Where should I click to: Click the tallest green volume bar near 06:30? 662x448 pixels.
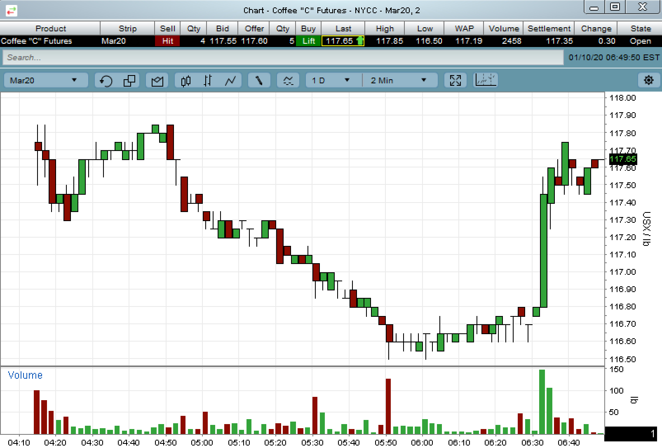(x=542, y=402)
